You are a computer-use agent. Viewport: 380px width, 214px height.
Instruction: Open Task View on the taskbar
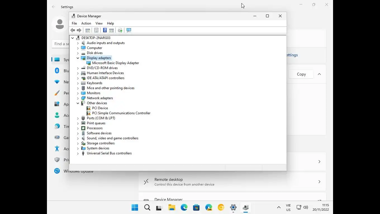159,207
